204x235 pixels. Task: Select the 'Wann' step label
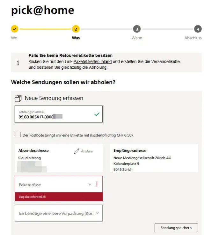click(137, 38)
